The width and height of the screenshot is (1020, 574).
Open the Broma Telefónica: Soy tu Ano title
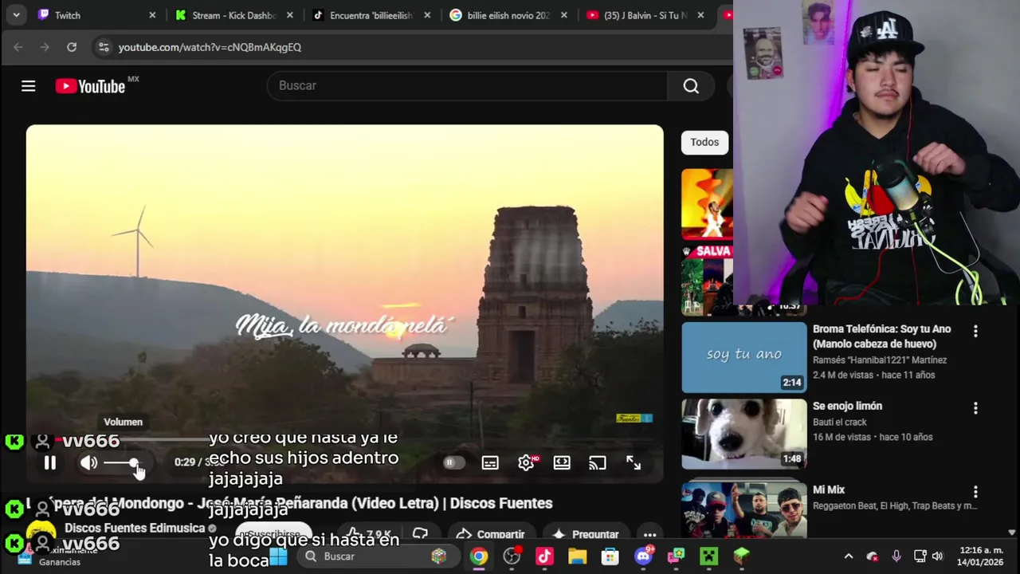pyautogui.click(x=881, y=336)
